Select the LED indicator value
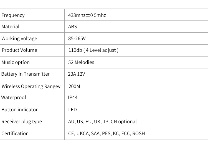The image size is (208, 149). (x=73, y=110)
